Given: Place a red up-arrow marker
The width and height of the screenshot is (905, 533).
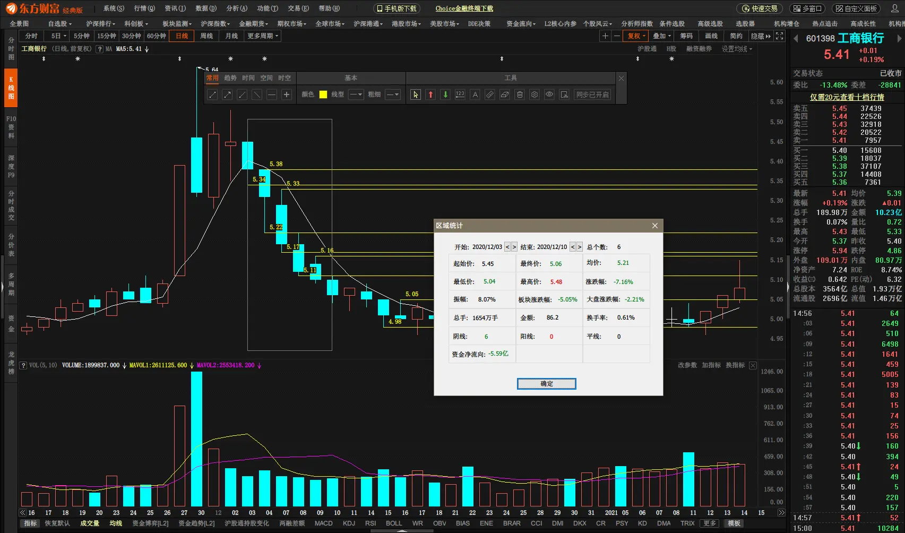Looking at the screenshot, I should (x=430, y=94).
